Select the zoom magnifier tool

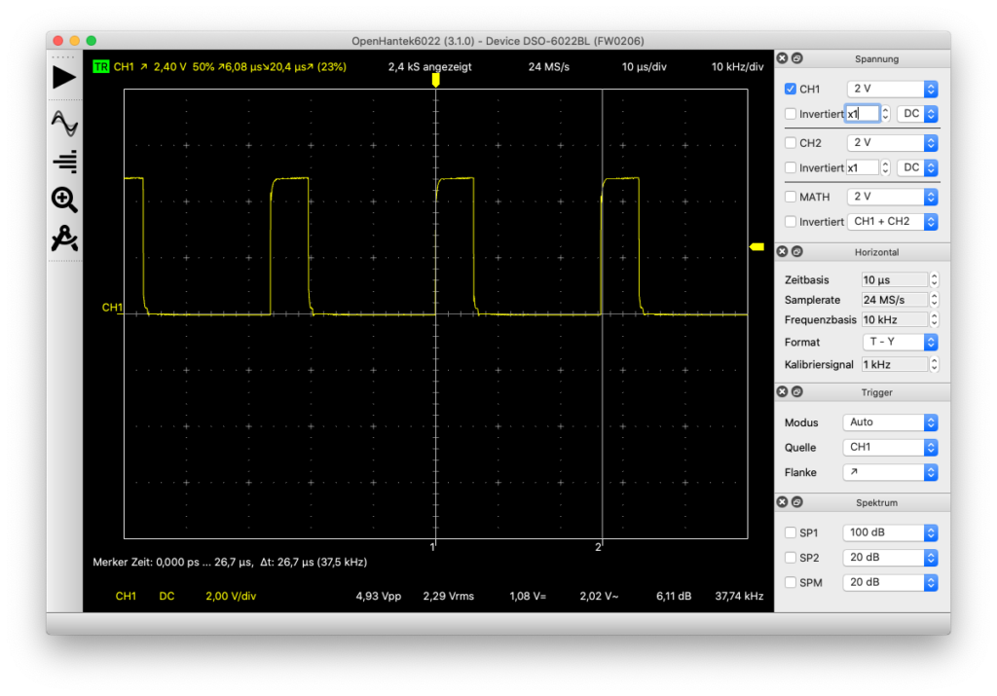(64, 200)
